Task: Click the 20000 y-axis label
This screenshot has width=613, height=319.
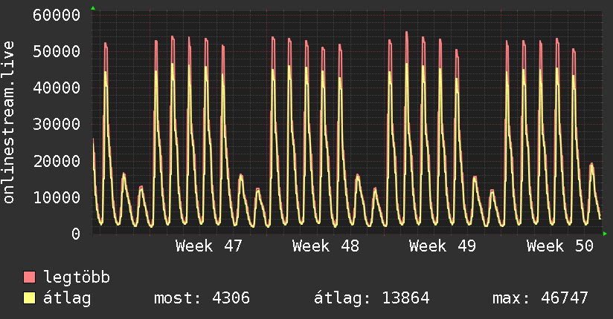Action: (57, 161)
